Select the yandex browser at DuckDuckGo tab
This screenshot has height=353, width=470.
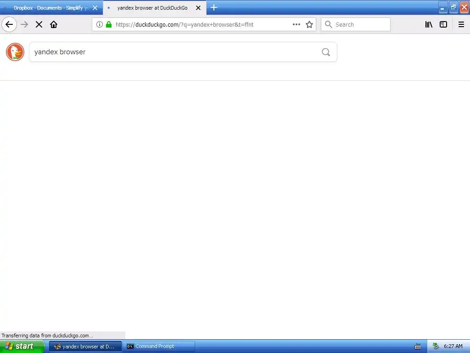[x=155, y=8]
